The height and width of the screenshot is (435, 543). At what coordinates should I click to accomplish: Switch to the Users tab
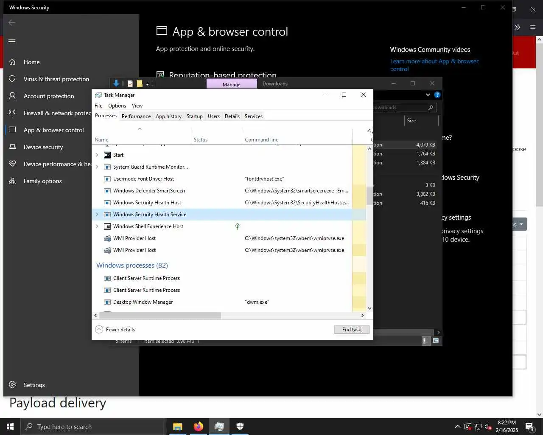coord(214,116)
